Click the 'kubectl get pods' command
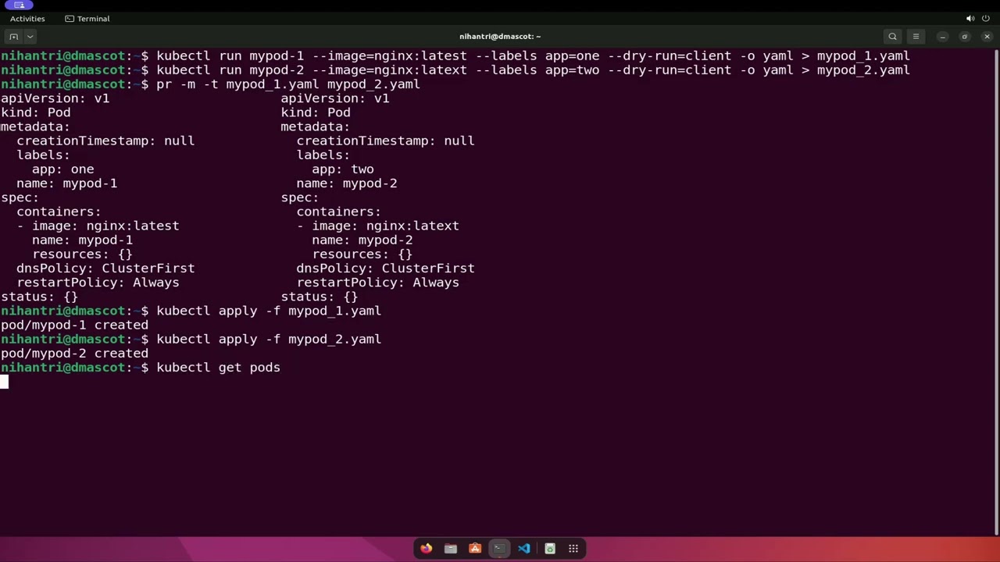This screenshot has height=562, width=1000. [218, 368]
